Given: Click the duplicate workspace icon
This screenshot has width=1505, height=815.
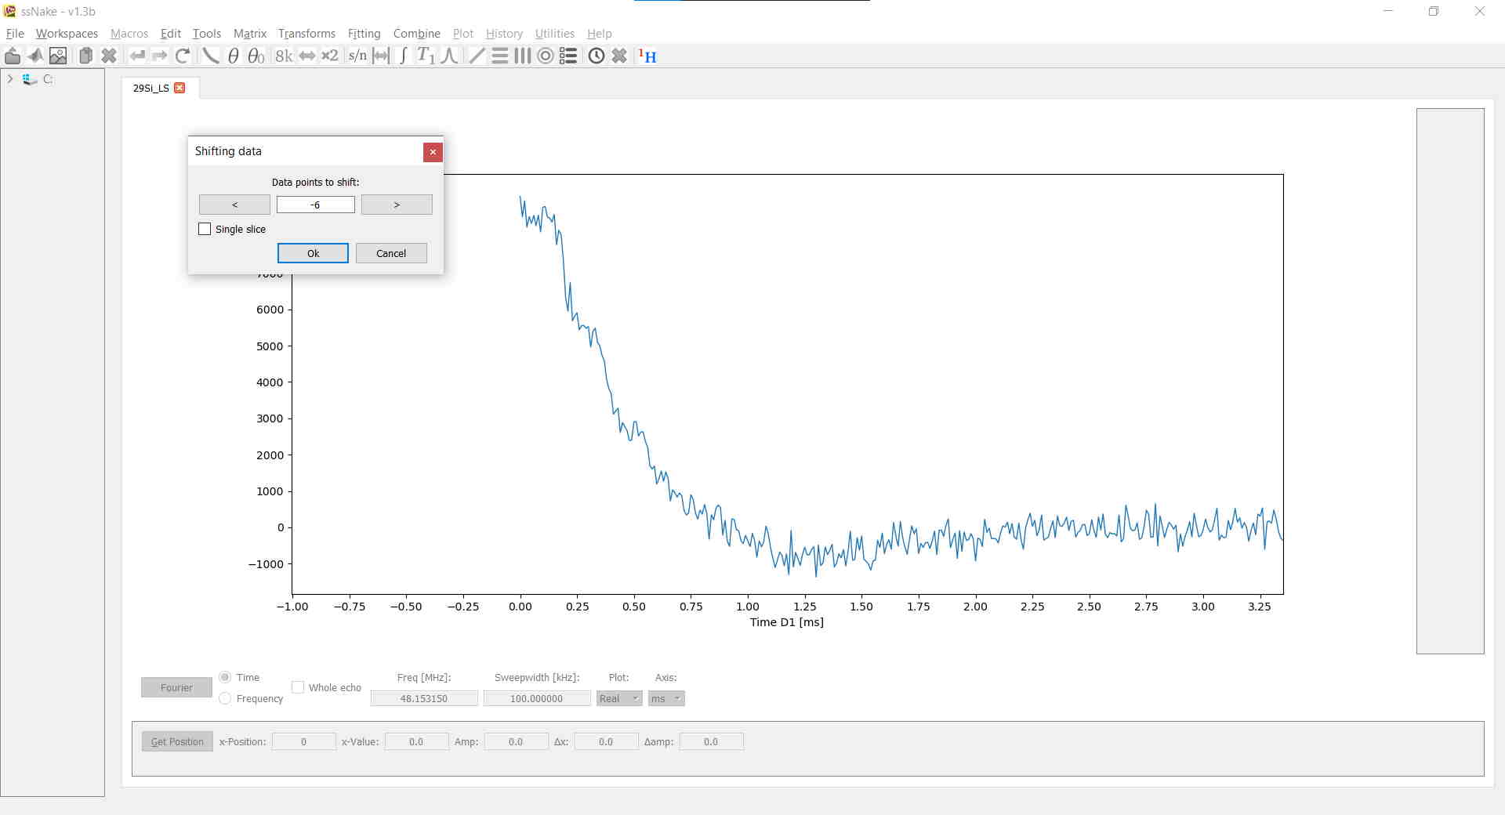Looking at the screenshot, I should click(x=85, y=56).
